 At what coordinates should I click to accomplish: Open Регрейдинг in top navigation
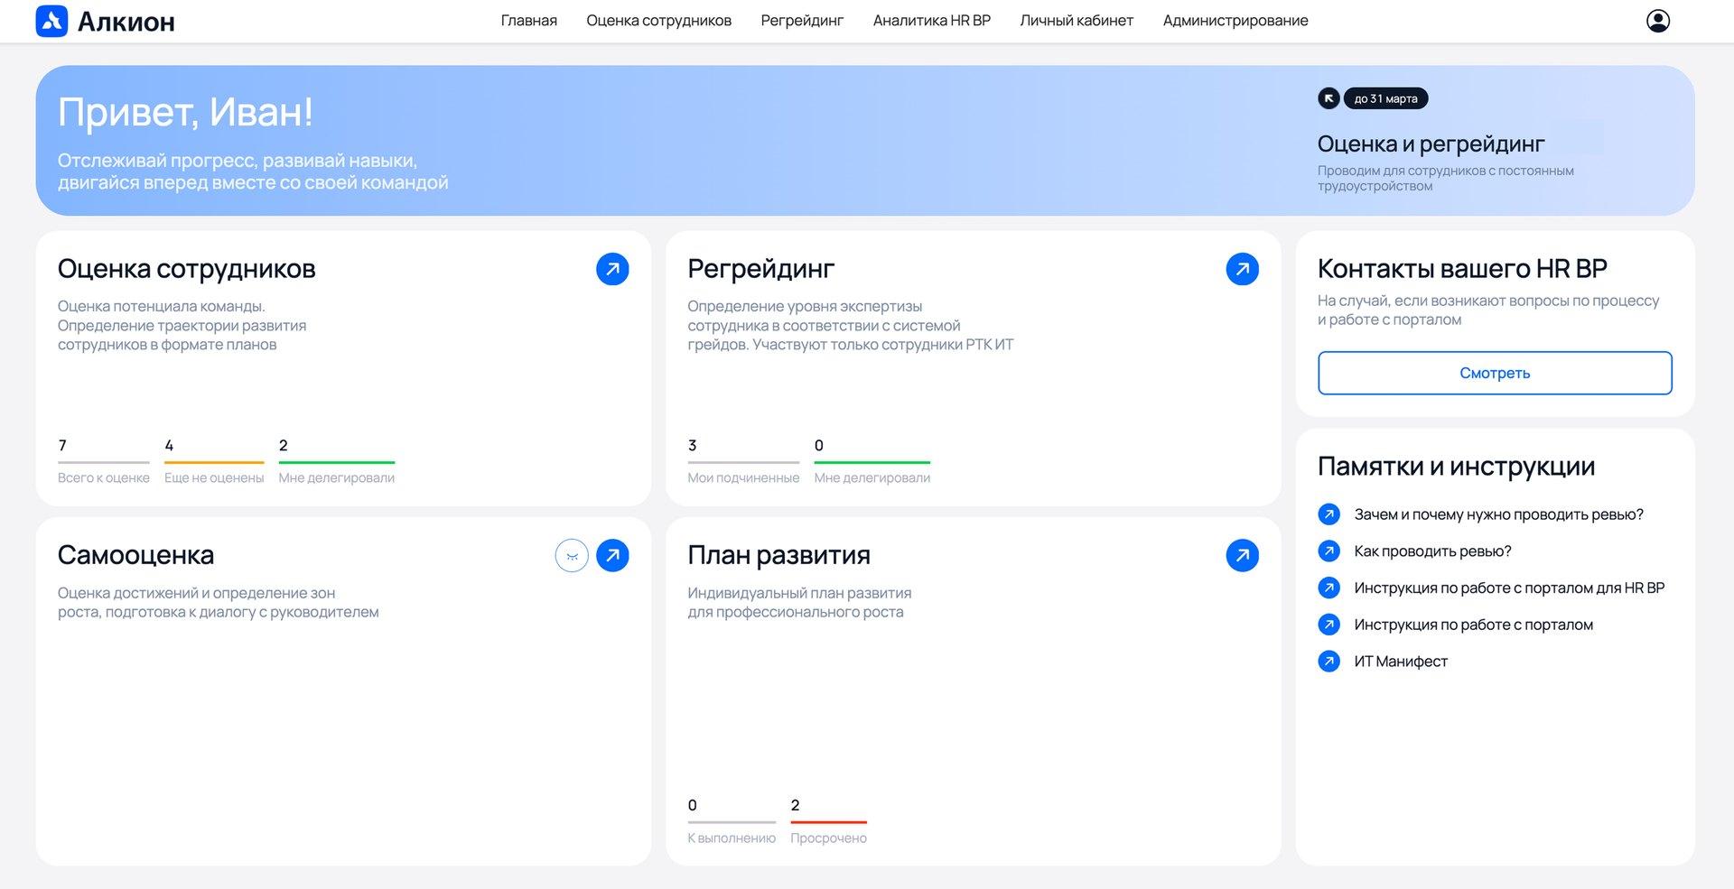[802, 21]
